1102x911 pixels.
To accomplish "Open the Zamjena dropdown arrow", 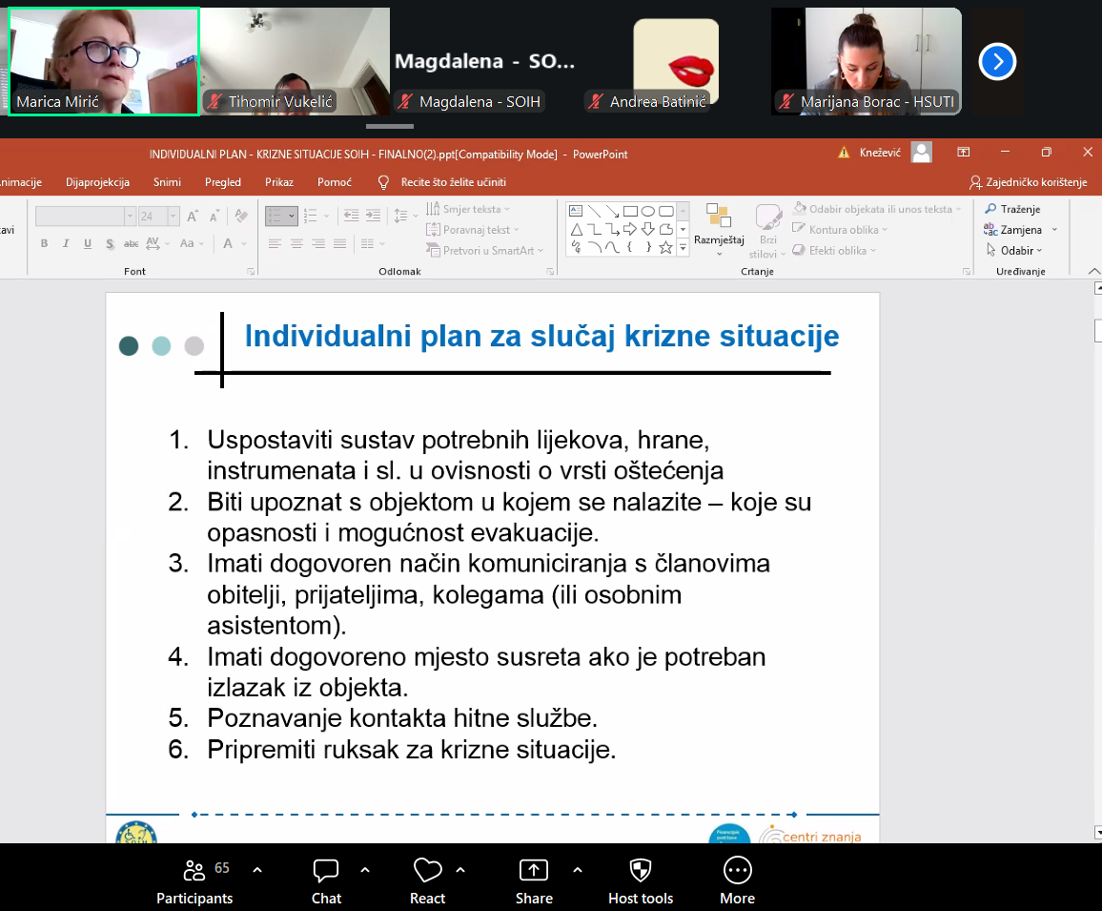I will [1053, 230].
